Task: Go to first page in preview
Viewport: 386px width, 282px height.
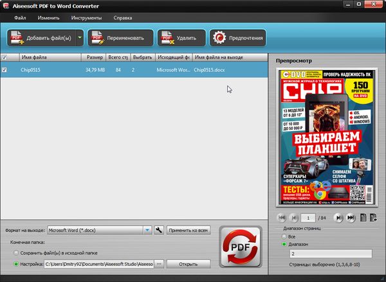Action: click(282, 218)
